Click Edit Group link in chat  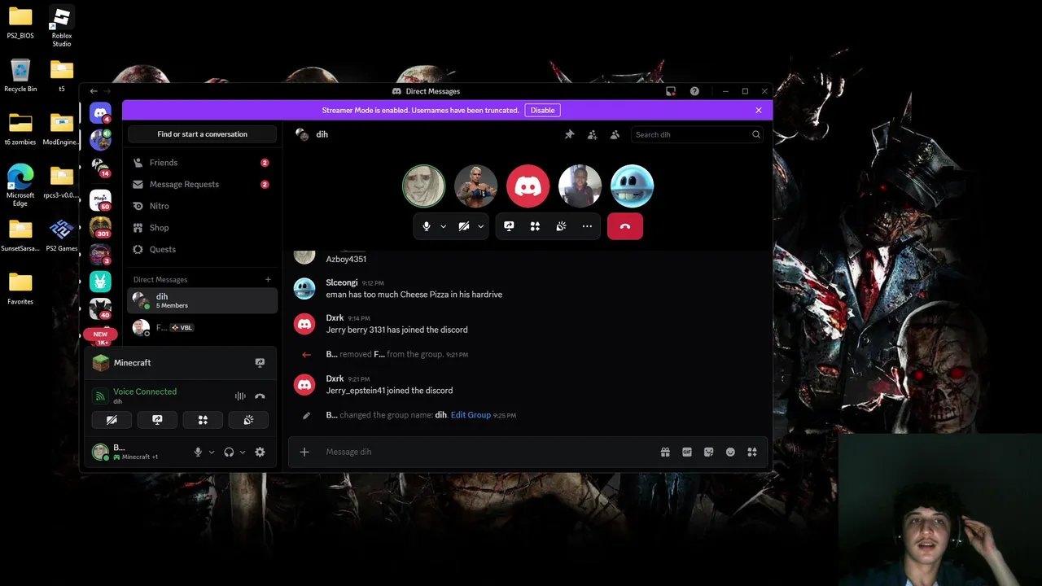click(x=471, y=415)
